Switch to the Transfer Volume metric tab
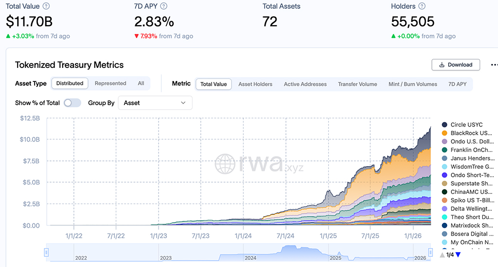 [x=357, y=84]
